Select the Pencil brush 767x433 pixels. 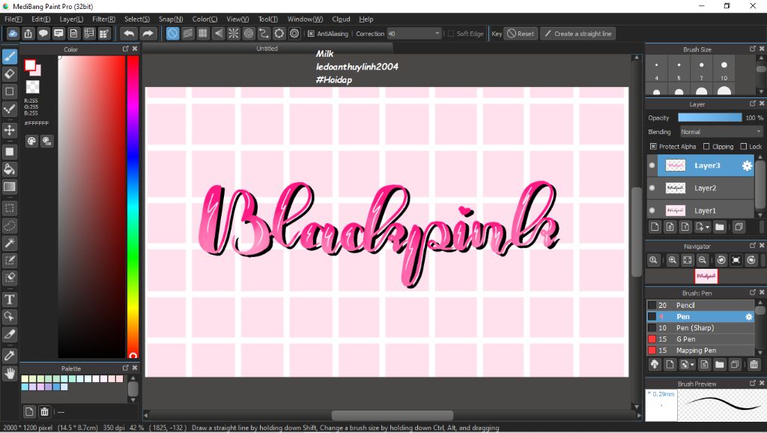pos(700,306)
